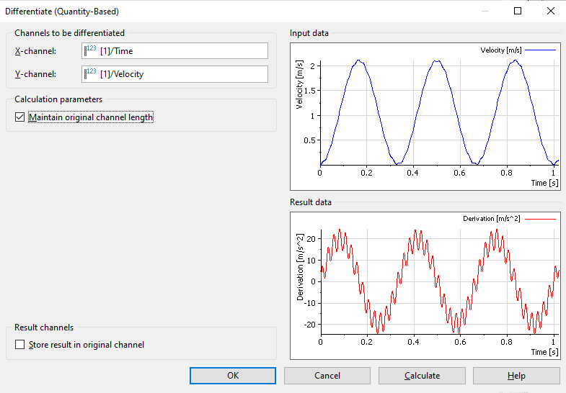The image size is (566, 393).
Task: Click the numeric channel icon in X-channel field
Action: [x=91, y=50]
